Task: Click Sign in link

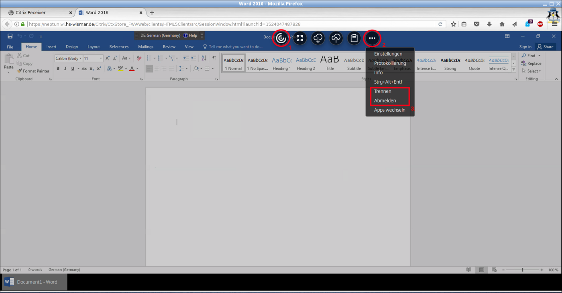Action: (x=525, y=47)
